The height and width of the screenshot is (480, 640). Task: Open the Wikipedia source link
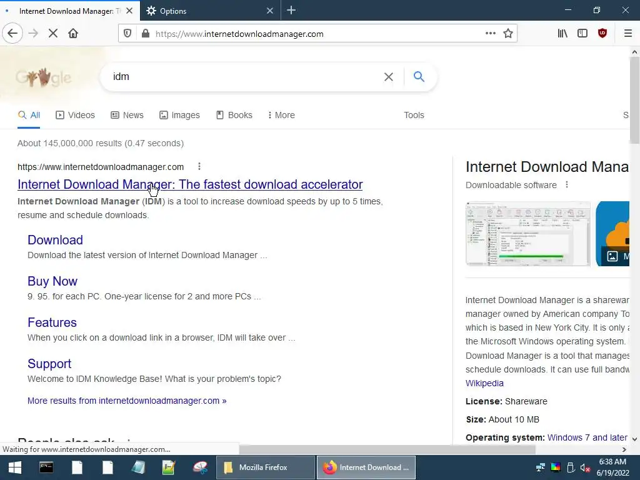pyautogui.click(x=484, y=383)
